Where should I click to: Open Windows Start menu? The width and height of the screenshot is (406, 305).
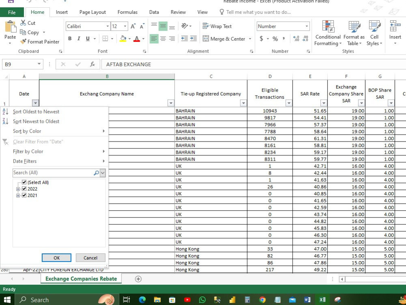coord(7,300)
